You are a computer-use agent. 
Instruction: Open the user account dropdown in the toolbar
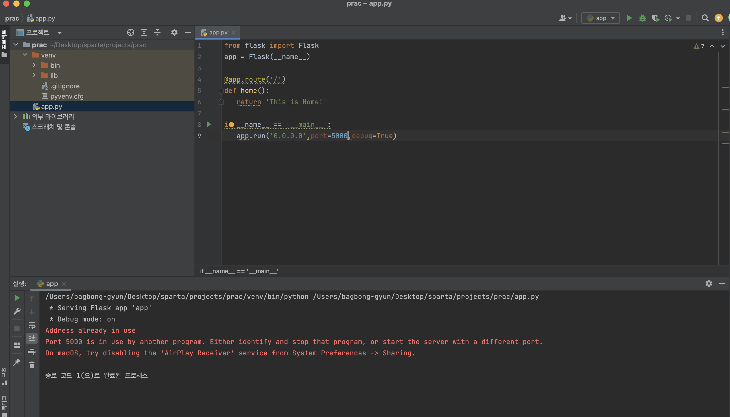tap(565, 18)
